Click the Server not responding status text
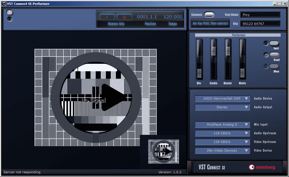The height and width of the screenshot is (177, 289). tap(22, 172)
